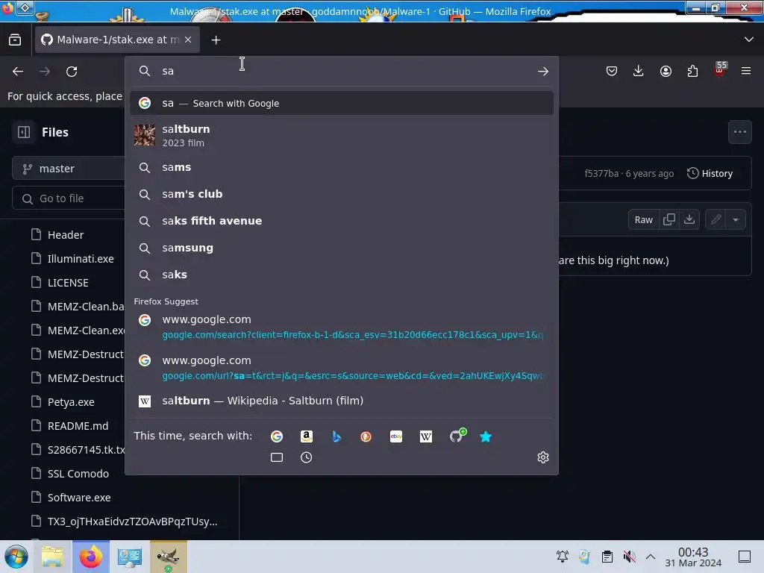Click the Firefox View icon
This screenshot has width=764, height=573.
point(15,40)
